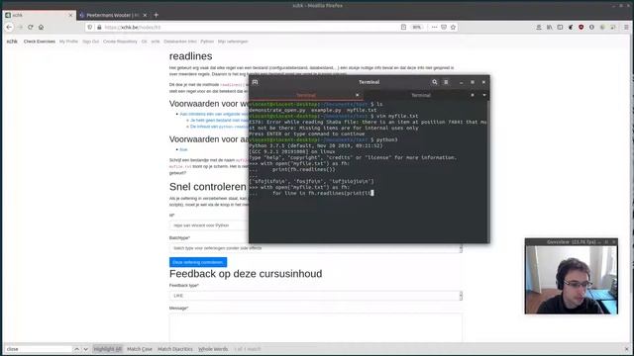Open Firefox home page icon
634x356 pixels.
click(x=41, y=27)
